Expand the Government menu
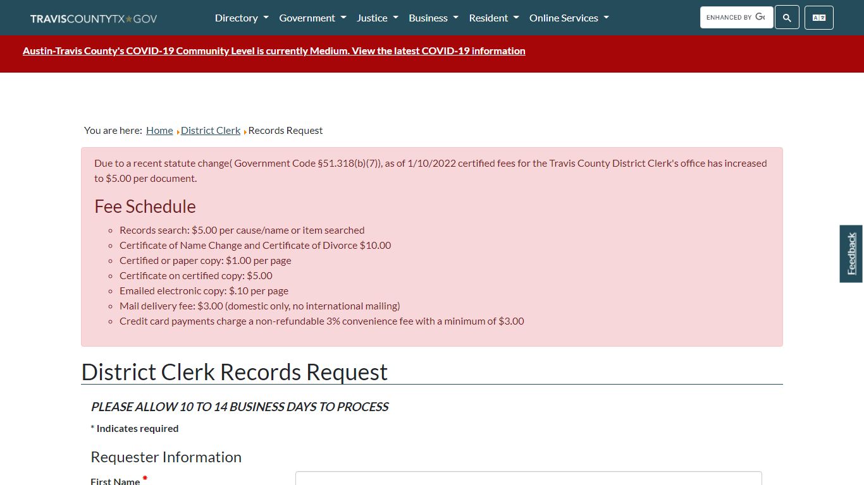Screen dimensions: 864x485 (312, 18)
